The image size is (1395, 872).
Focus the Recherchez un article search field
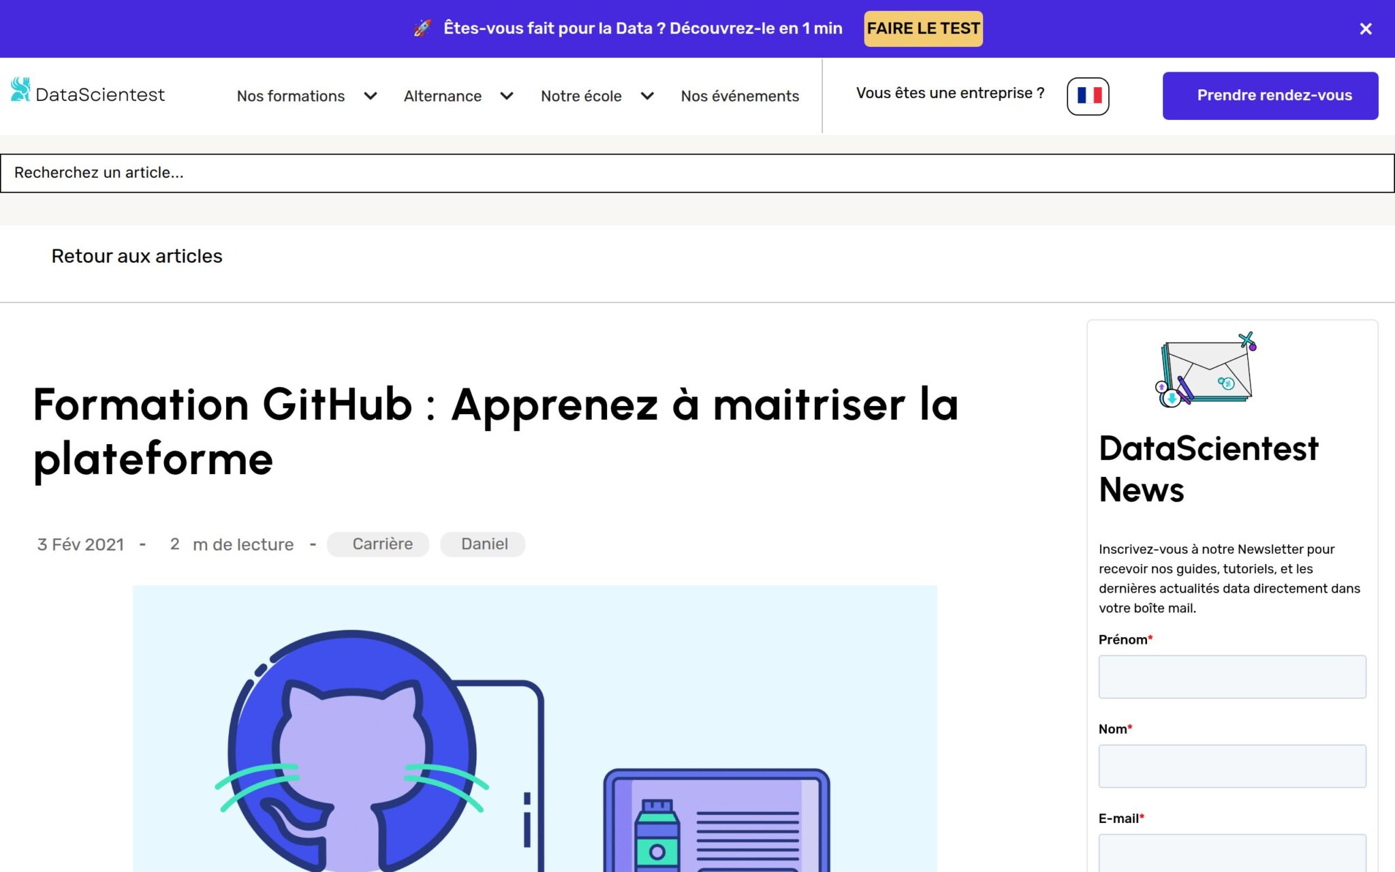coord(697,173)
